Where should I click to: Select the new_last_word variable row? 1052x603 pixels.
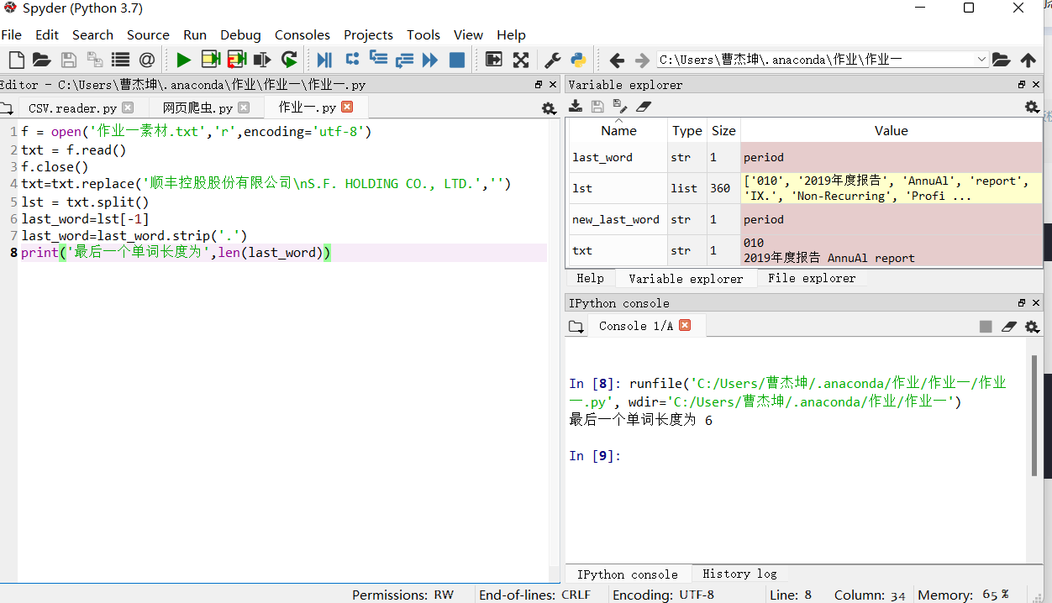pos(805,219)
